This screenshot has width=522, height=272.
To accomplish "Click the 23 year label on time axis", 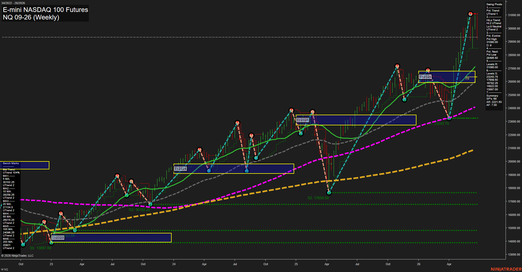I will click(x=51, y=264).
